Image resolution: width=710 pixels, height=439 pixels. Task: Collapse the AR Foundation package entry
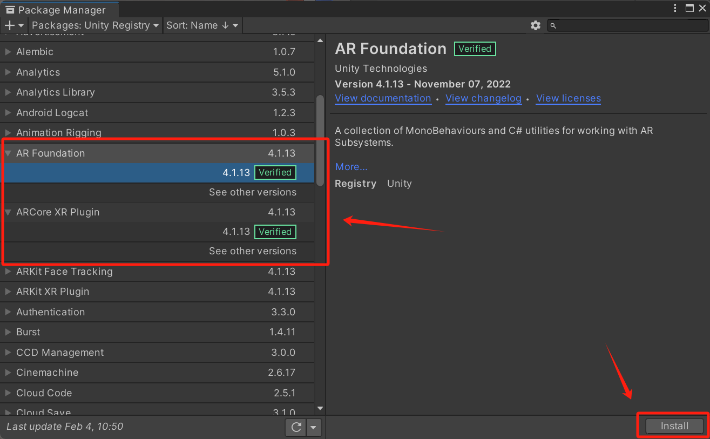8,153
